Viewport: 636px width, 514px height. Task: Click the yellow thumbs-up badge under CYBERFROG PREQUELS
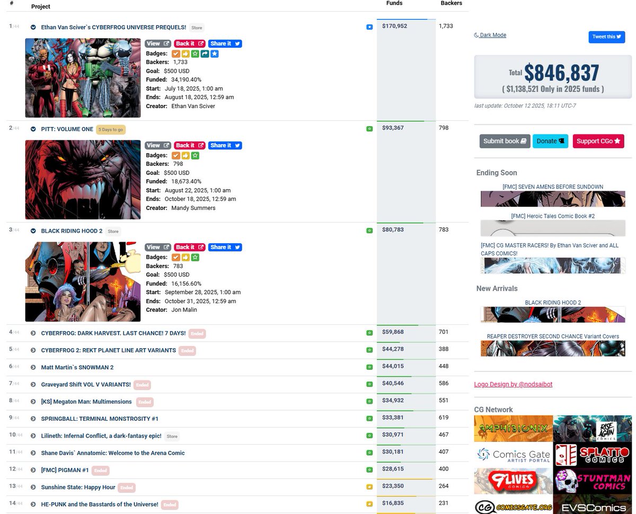click(x=185, y=54)
